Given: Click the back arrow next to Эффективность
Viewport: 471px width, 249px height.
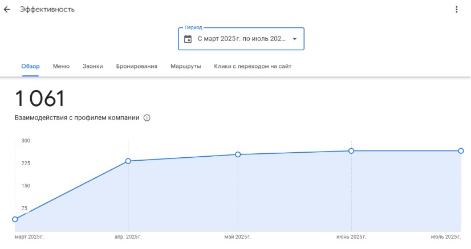Looking at the screenshot, I should pyautogui.click(x=7, y=10).
